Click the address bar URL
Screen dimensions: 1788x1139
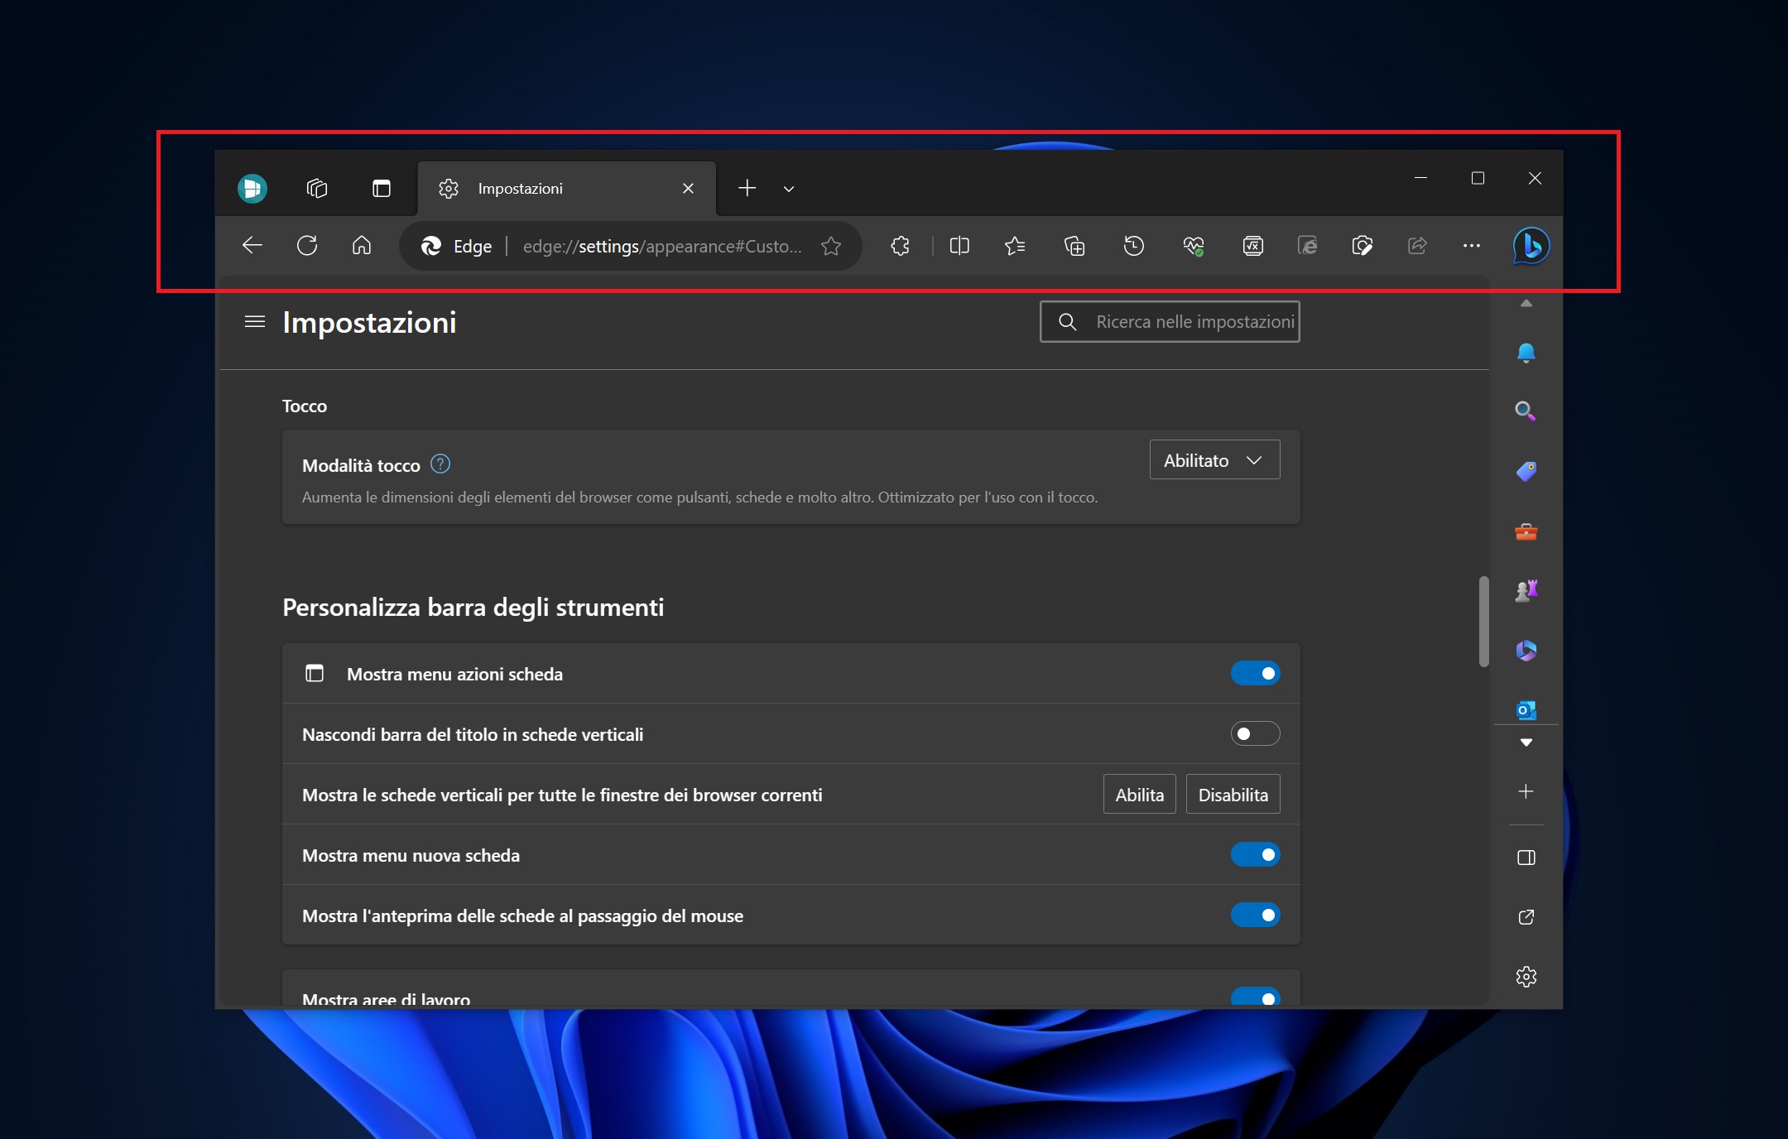[662, 246]
